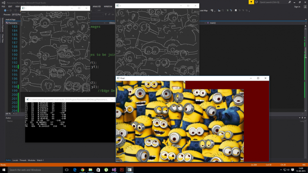The width and height of the screenshot is (308, 173).
Task: Select the mat.inl.hpp editor tab
Action: [x=10, y=19]
